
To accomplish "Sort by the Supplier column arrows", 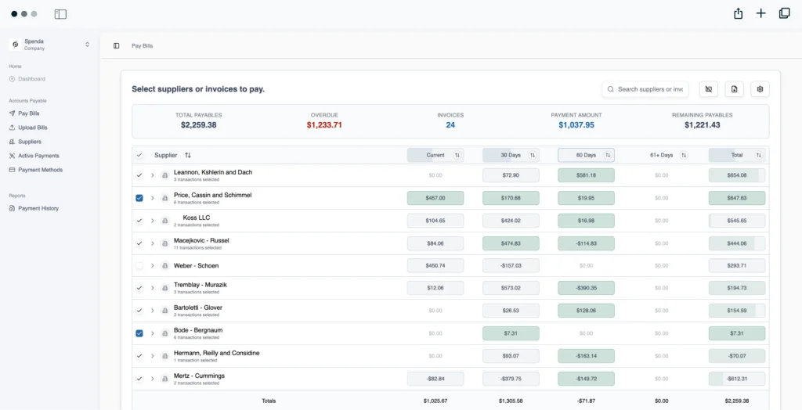I will point(188,155).
